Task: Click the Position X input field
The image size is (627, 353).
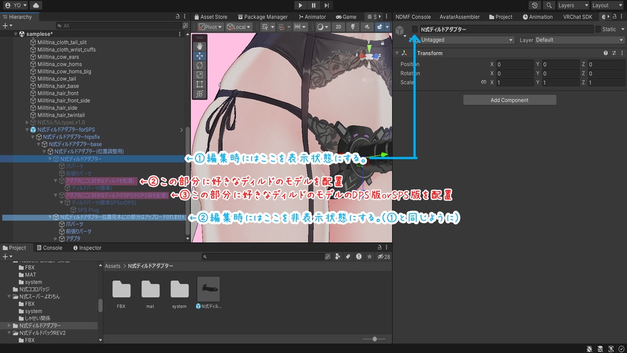Action: [x=515, y=64]
